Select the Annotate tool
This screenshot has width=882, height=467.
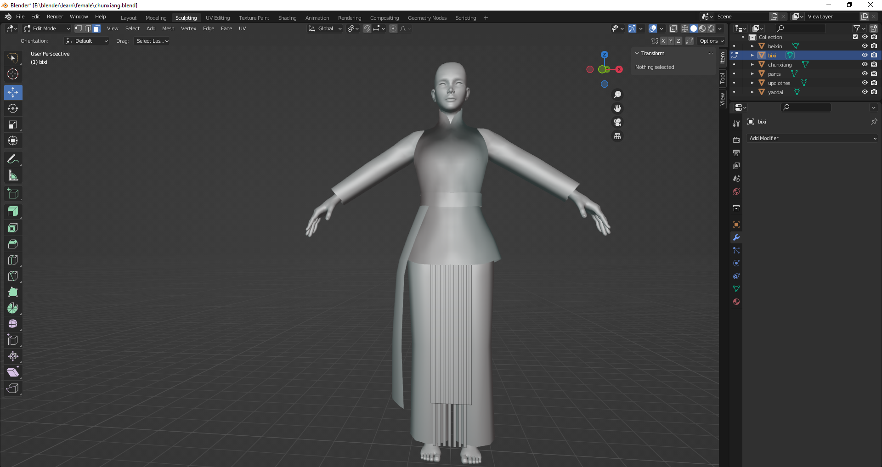pos(13,159)
